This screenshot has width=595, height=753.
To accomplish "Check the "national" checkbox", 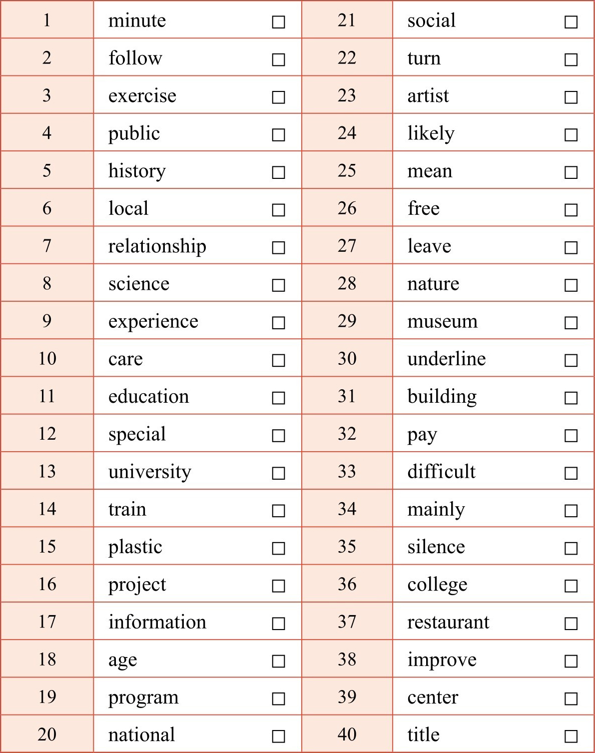I will pos(278,736).
